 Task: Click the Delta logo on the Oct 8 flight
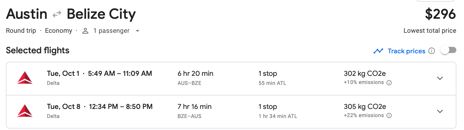click(x=25, y=111)
